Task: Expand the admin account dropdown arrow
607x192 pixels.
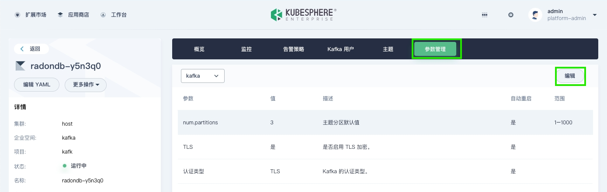Action: (x=595, y=15)
